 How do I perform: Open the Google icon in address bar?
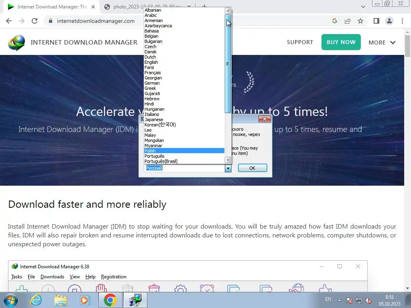point(334,21)
